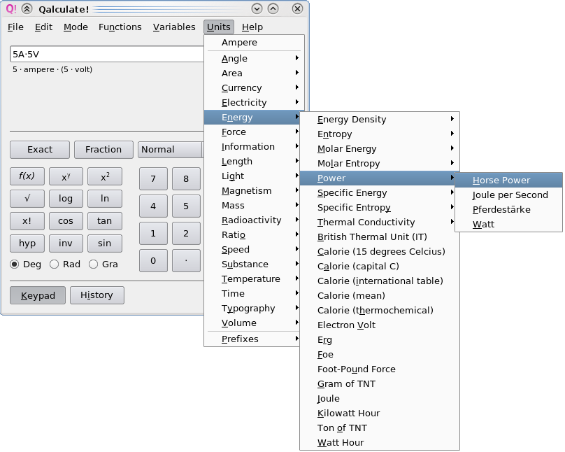Expand the Temperature units submenu
The width and height of the screenshot is (565, 452).
tap(252, 279)
